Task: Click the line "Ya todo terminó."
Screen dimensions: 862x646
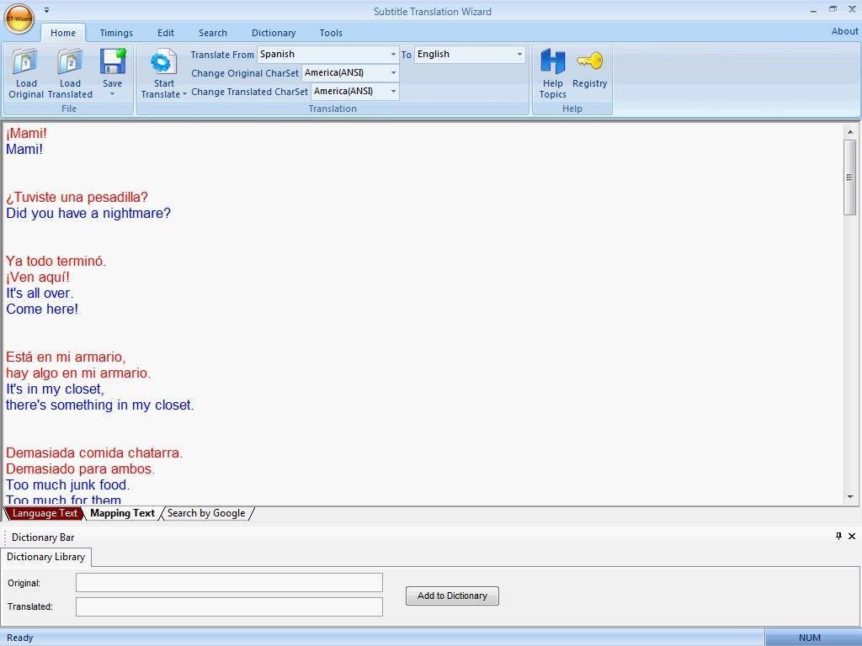Action: 56,262
